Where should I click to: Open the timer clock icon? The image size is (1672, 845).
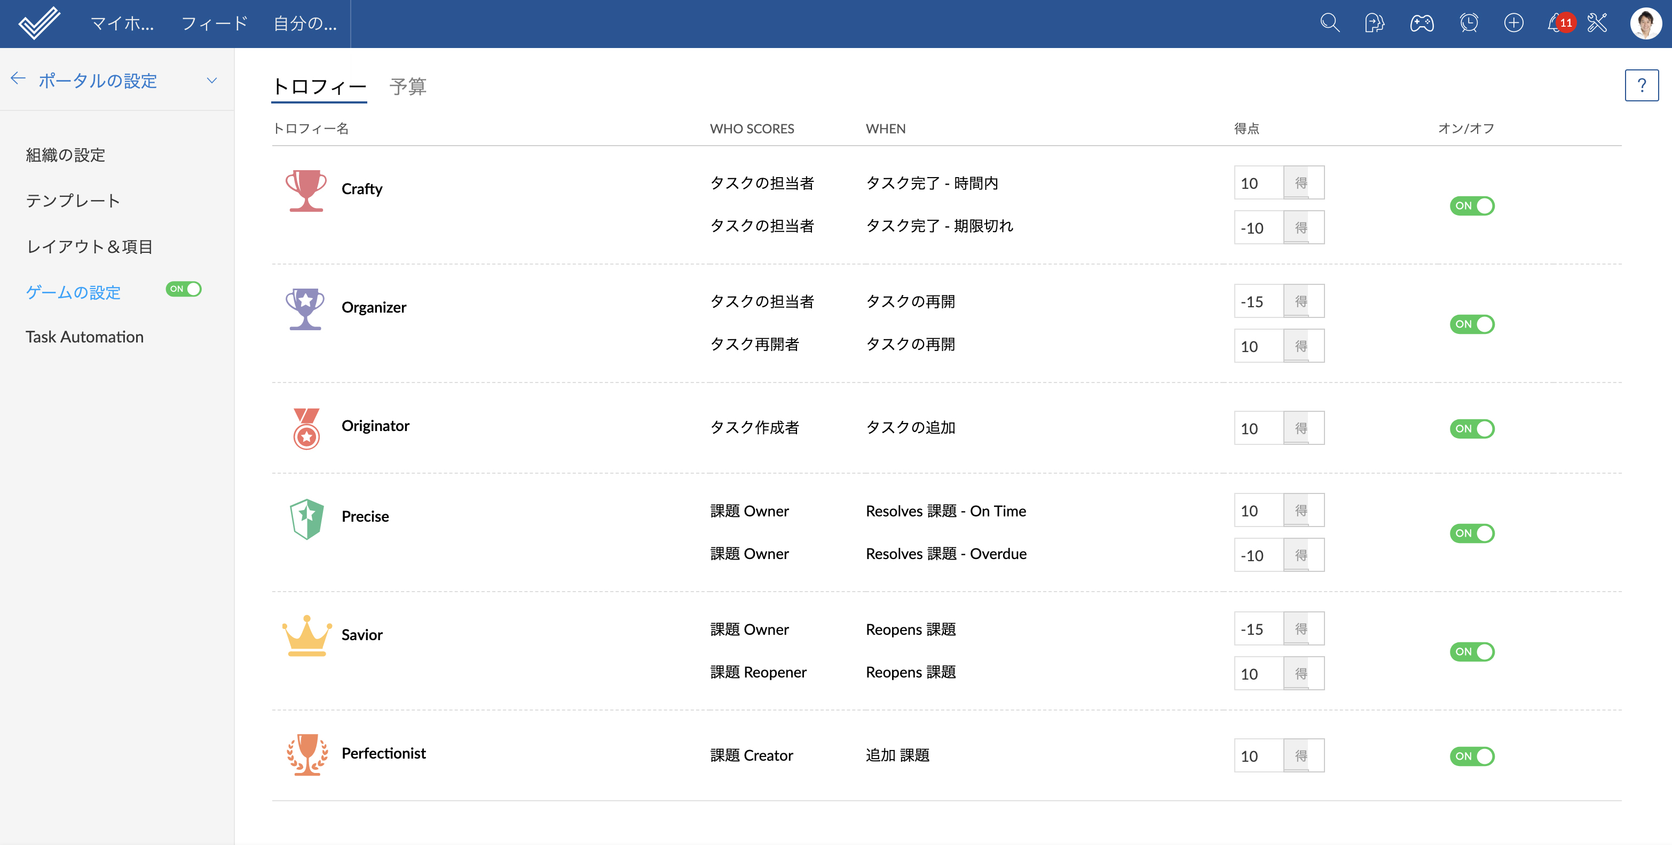click(x=1468, y=23)
